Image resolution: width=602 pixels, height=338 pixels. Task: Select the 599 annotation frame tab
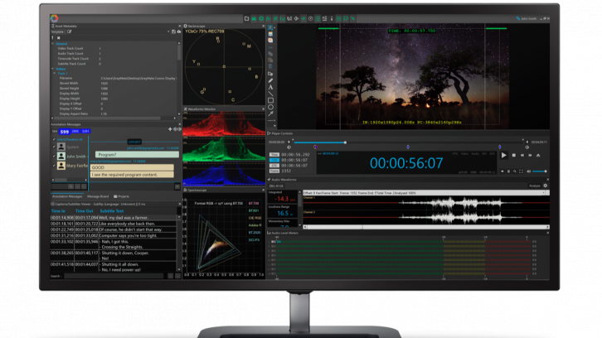coord(64,132)
